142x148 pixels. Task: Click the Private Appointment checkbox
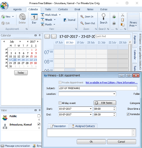tap(60, 82)
